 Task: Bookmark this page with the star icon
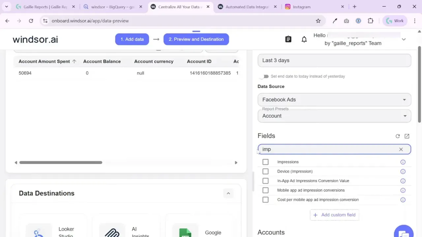point(318,21)
